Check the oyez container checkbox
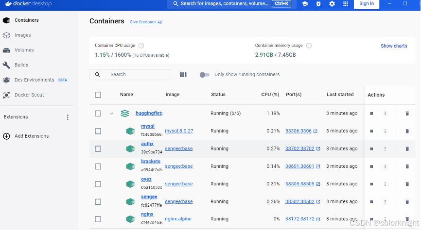This screenshot has height=230, width=421. coord(98,184)
